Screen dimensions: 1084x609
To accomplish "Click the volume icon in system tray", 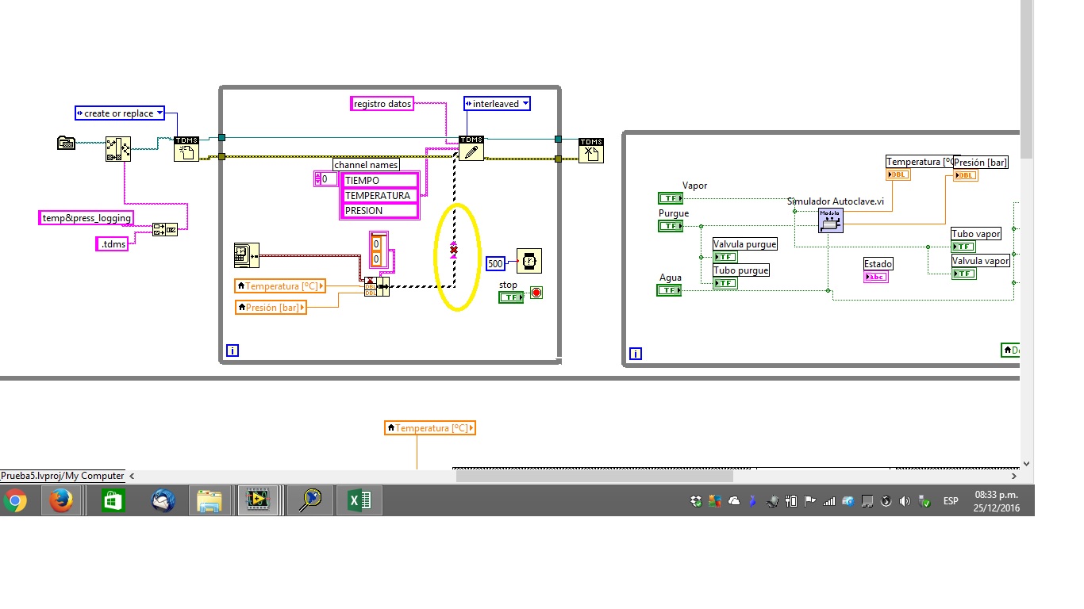I will click(905, 500).
